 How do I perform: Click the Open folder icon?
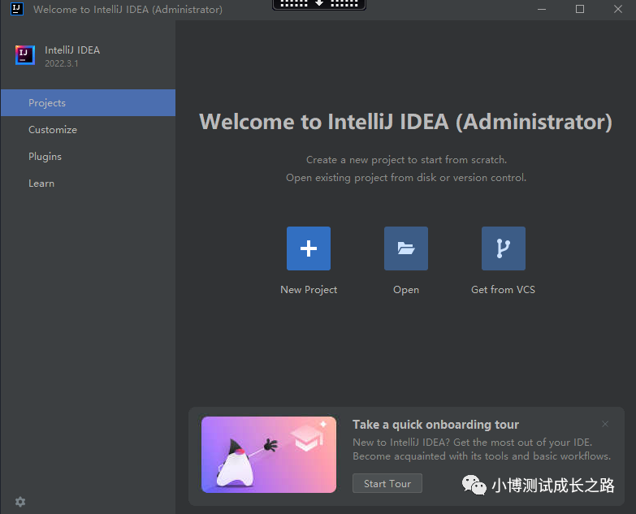click(406, 248)
